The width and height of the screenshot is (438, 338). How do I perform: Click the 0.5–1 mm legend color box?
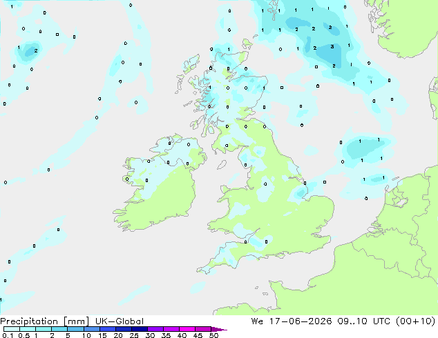(x=28, y=329)
